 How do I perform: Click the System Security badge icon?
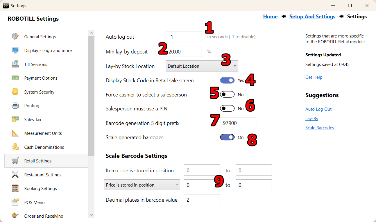[15, 92]
